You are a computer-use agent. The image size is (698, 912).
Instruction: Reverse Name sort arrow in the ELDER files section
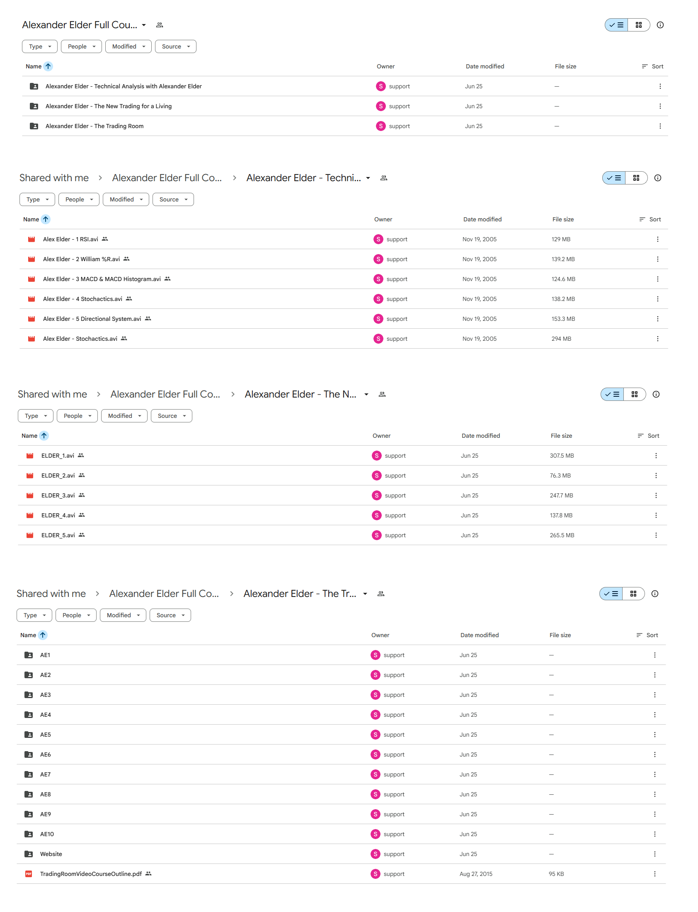(44, 436)
